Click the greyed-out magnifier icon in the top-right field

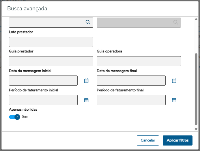click(x=176, y=22)
